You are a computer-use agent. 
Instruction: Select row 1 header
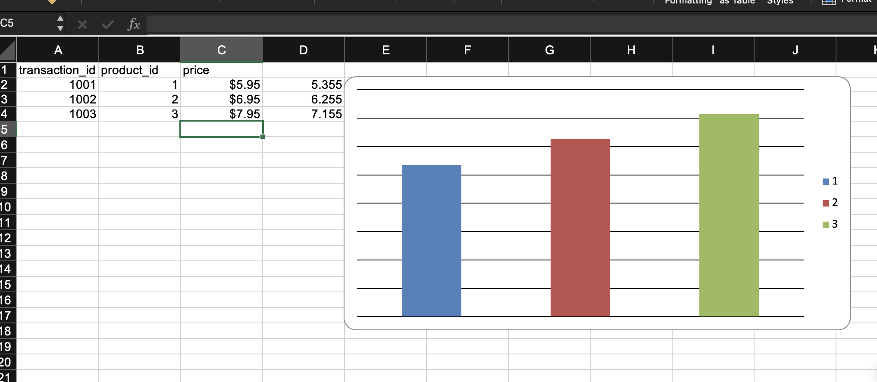click(x=8, y=70)
